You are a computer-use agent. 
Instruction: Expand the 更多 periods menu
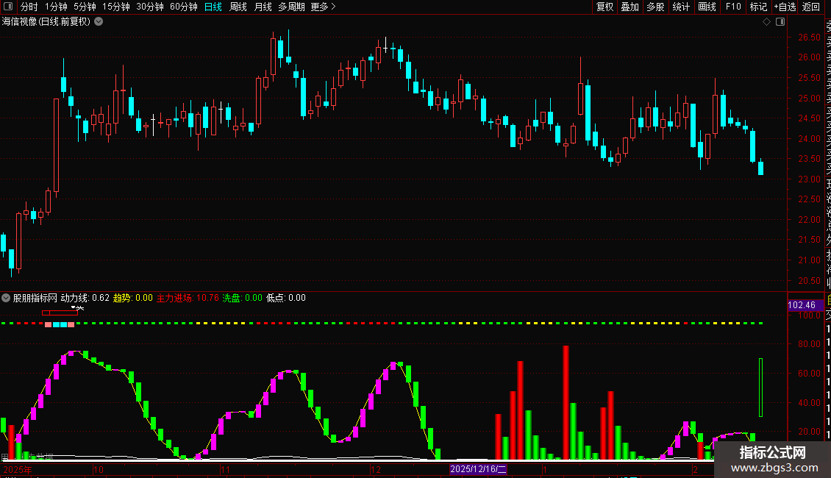[323, 7]
